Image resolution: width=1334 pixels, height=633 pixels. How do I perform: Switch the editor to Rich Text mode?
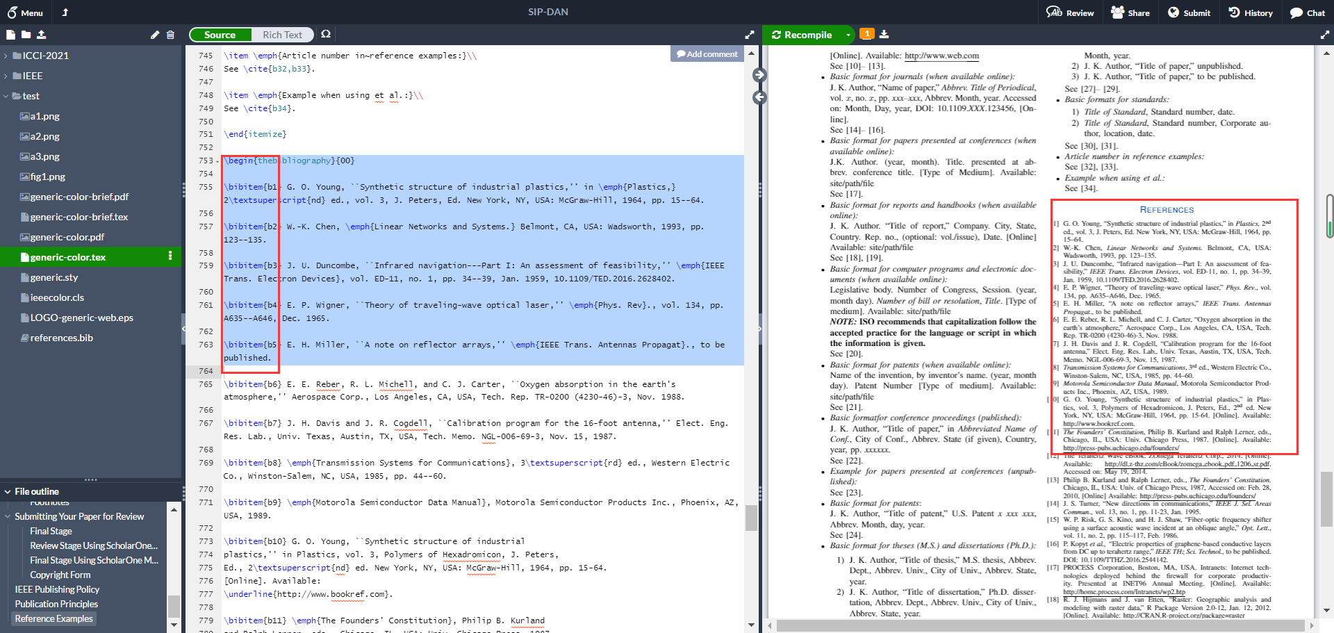pyautogui.click(x=282, y=34)
